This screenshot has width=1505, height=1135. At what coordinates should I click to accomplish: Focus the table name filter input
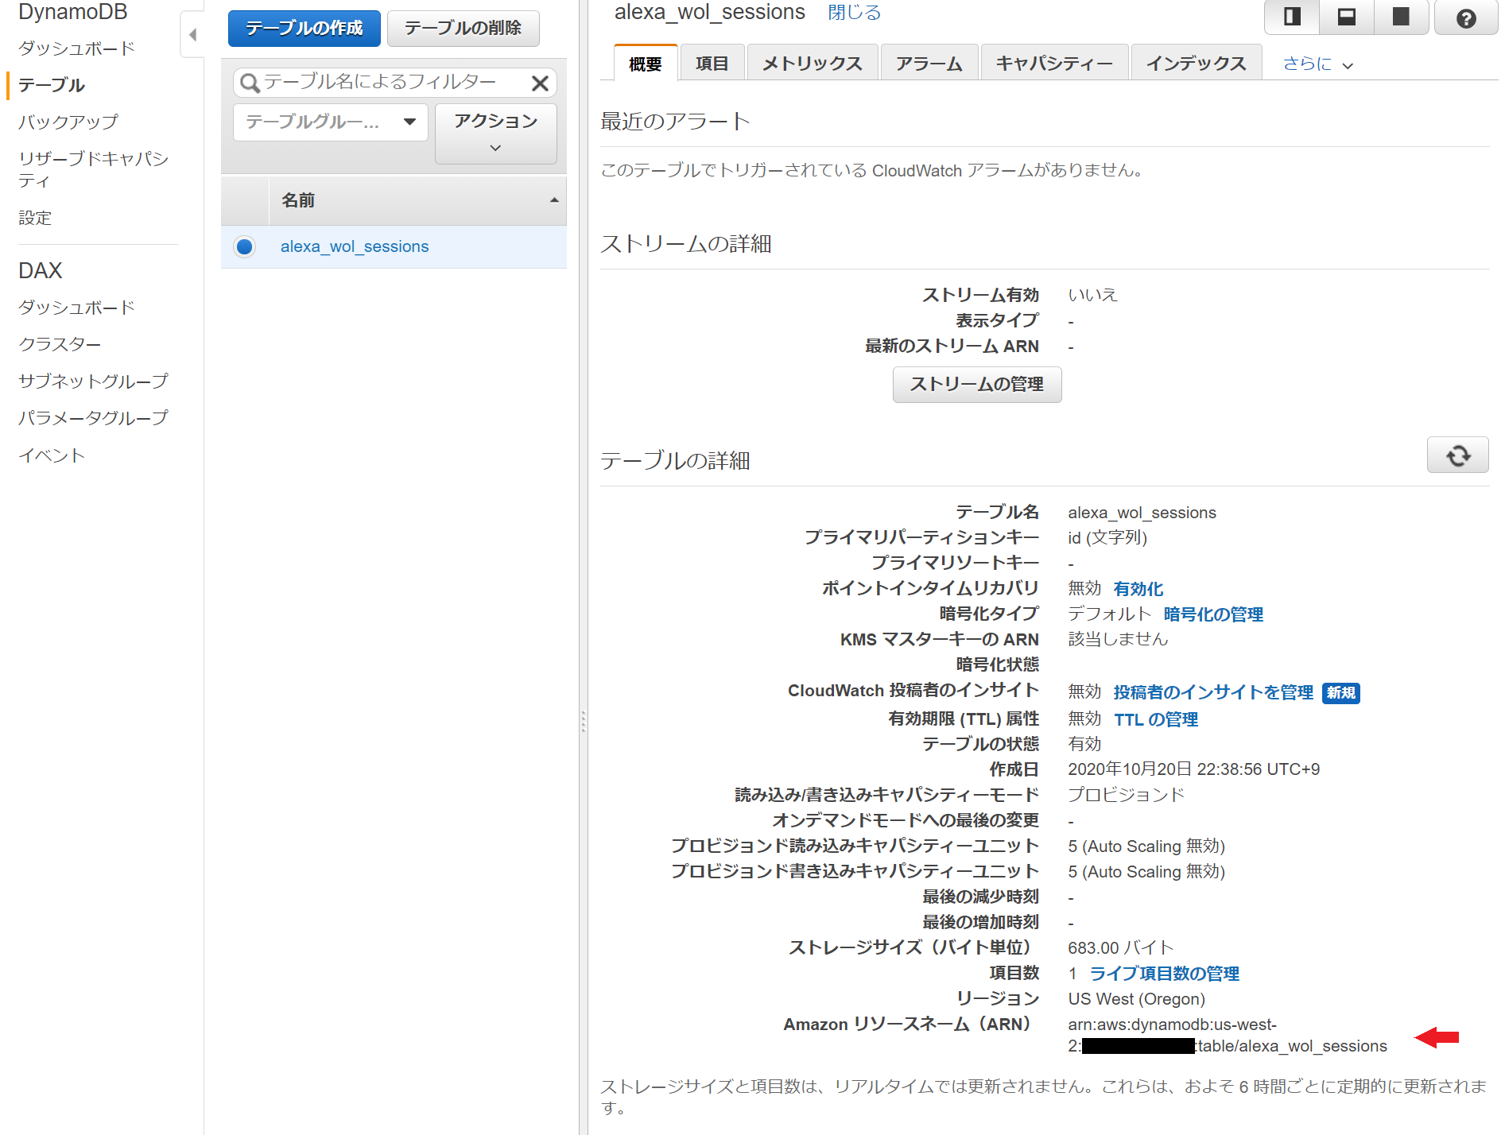point(394,83)
